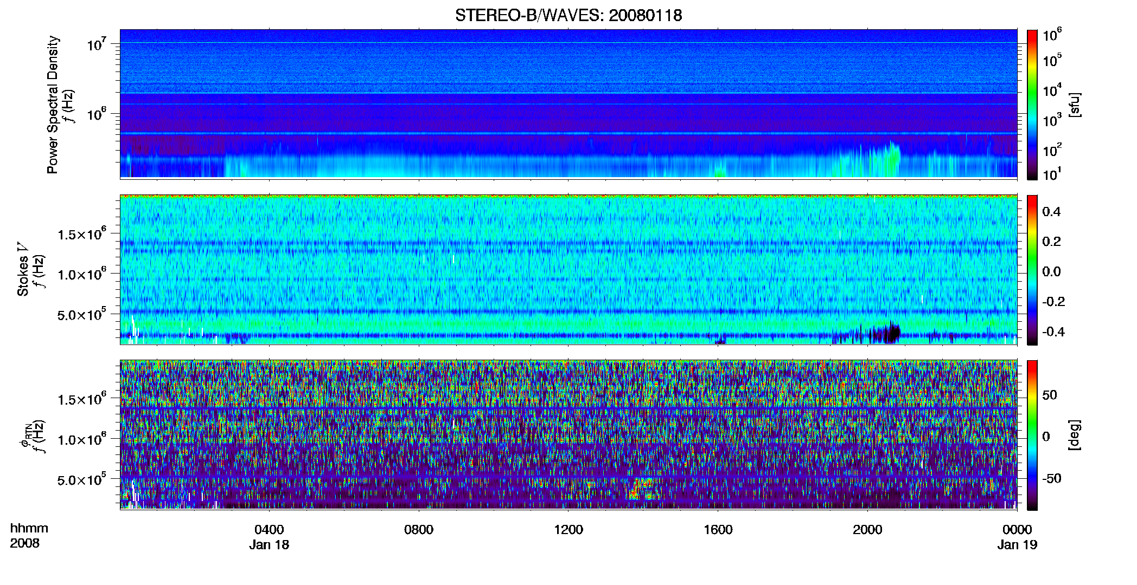Click the 0400 time tick label
Viewport: 1137px width, 585px height.
point(269,530)
